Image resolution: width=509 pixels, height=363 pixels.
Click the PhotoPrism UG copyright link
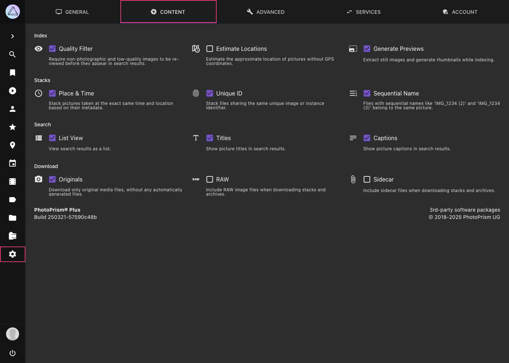464,217
